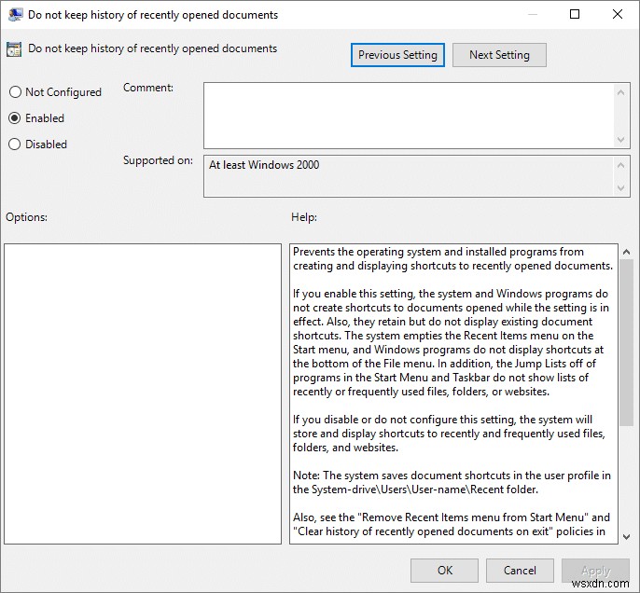
Task: Go to Previous Setting
Action: click(x=397, y=55)
